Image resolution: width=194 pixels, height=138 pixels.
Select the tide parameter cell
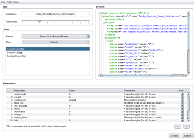[41, 120]
